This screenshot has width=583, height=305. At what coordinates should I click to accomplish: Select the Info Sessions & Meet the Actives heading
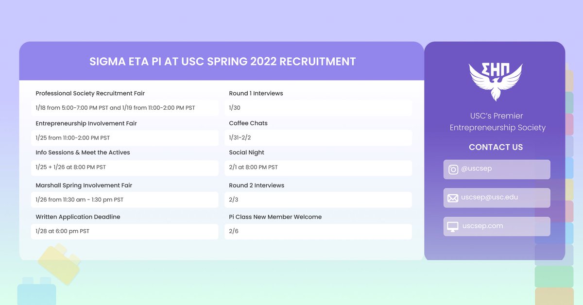pos(83,152)
